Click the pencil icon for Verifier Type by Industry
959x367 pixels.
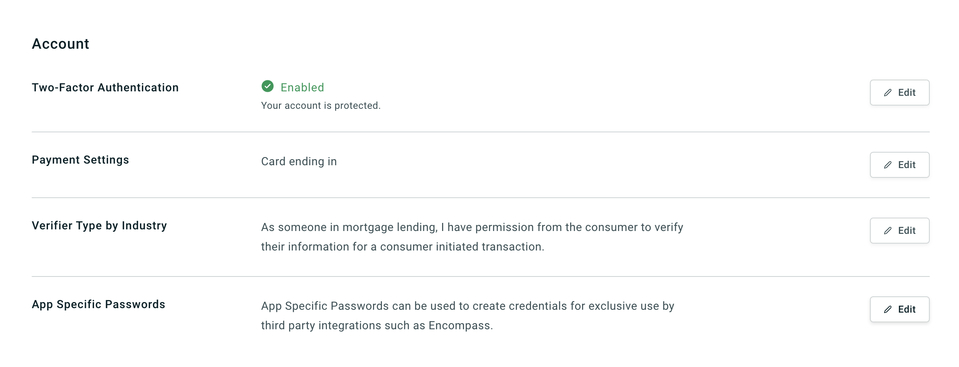[x=888, y=231]
